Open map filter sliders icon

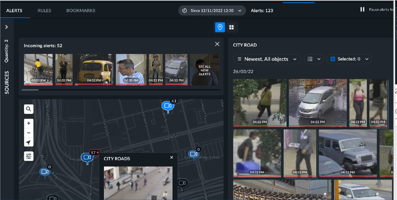click(29, 156)
